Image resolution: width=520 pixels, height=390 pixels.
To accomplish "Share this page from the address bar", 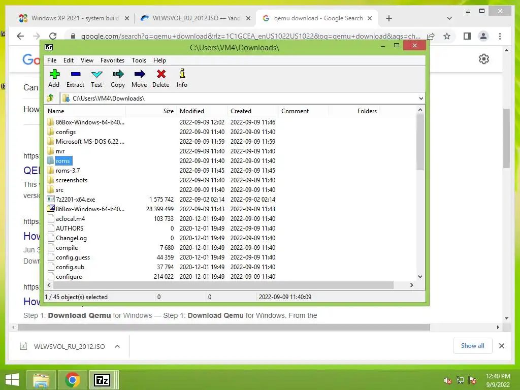I will (x=431, y=36).
